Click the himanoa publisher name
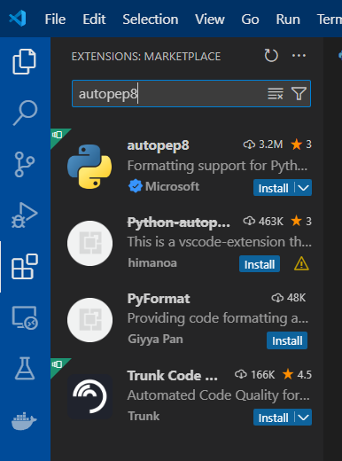This screenshot has width=342, height=461. pos(152,262)
